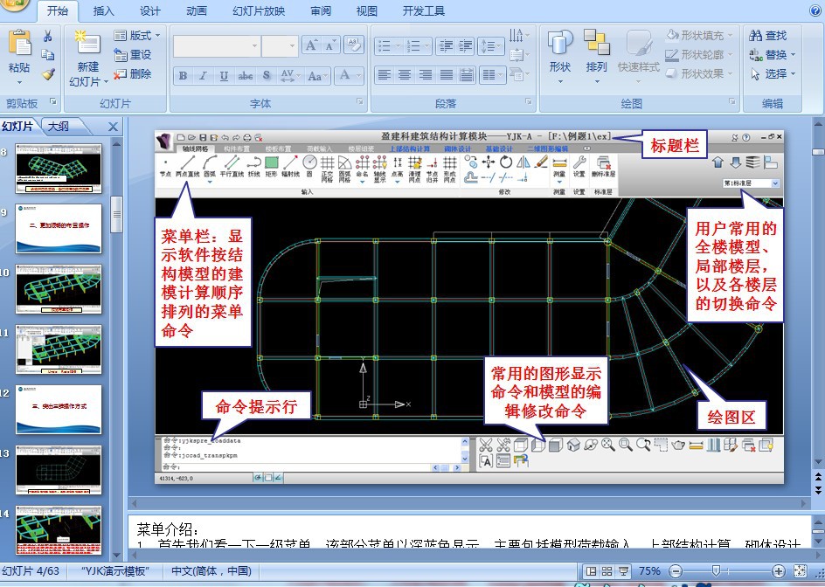This screenshot has width=825, height=587.
Task: Toggle Justify paragraph alignment
Action: click(447, 75)
